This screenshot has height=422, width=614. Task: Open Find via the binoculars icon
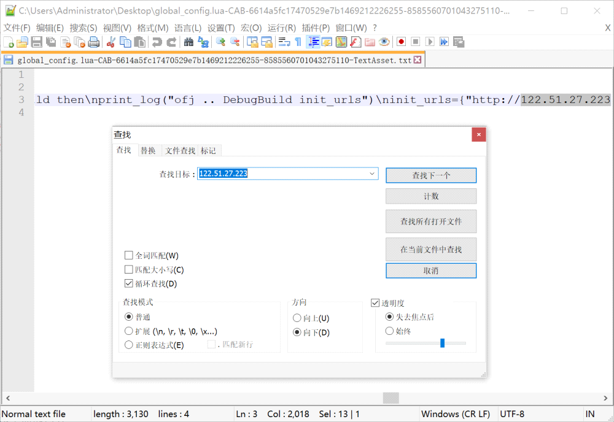click(188, 42)
